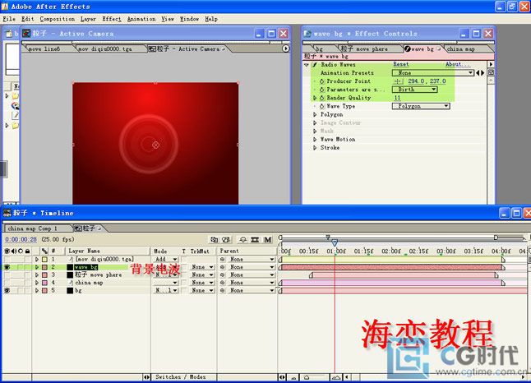Toggle preserve transparency T box for china map
531x383 pixels.
click(x=184, y=283)
